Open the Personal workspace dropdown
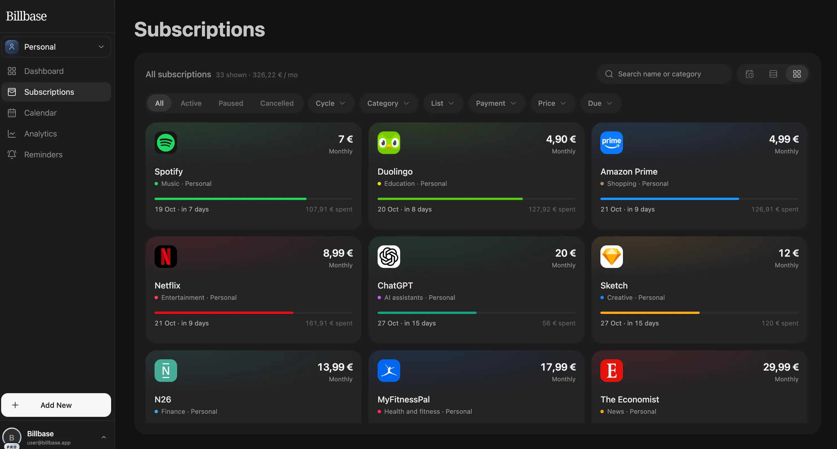Viewport: 837px width, 449px height. pyautogui.click(x=56, y=47)
